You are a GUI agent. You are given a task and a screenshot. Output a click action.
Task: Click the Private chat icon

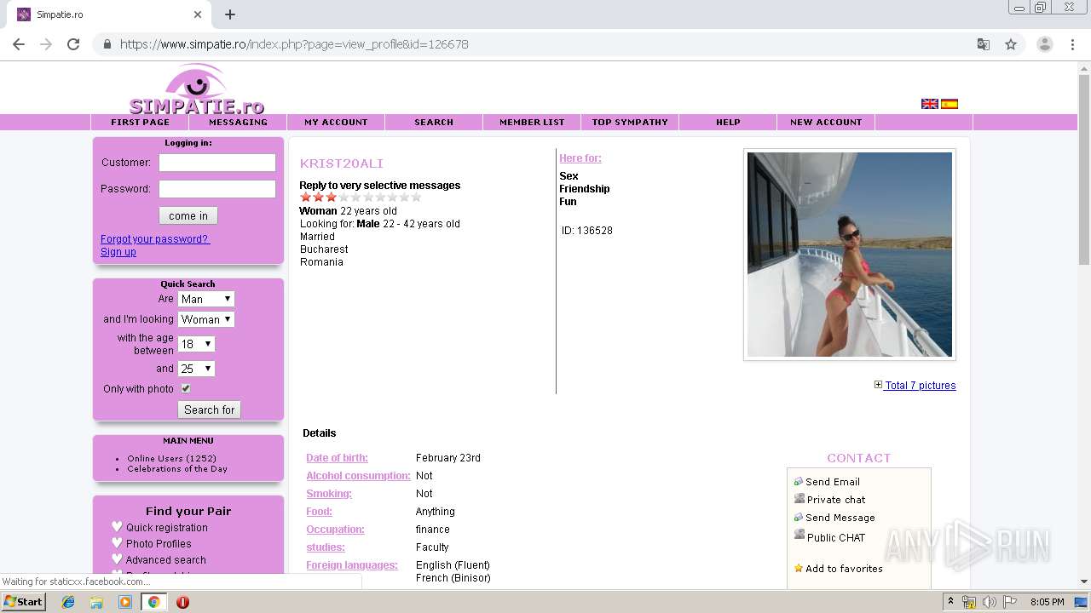pos(799,499)
